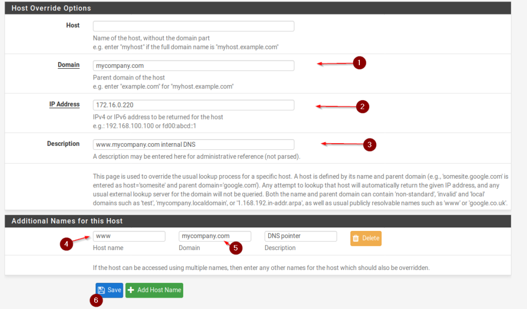Image resolution: width=527 pixels, height=309 pixels.
Task: Click the orange Delete button
Action: pyautogui.click(x=365, y=238)
